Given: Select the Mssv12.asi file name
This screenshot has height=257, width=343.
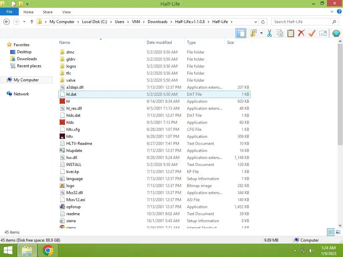Looking at the screenshot, I should click(76, 199).
